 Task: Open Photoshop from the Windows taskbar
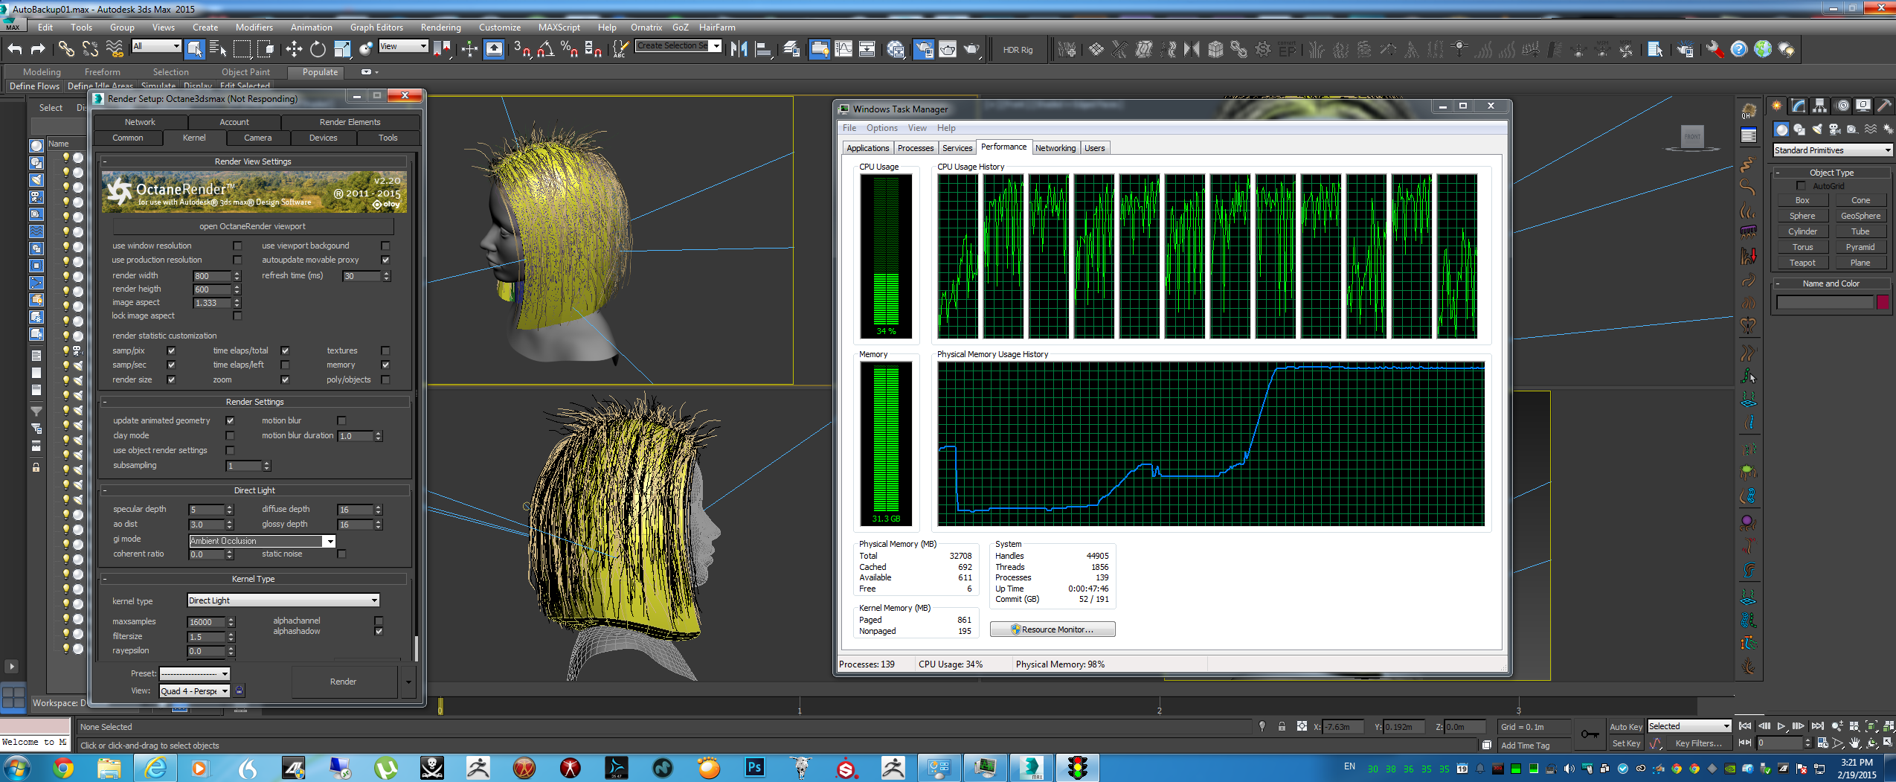754,767
